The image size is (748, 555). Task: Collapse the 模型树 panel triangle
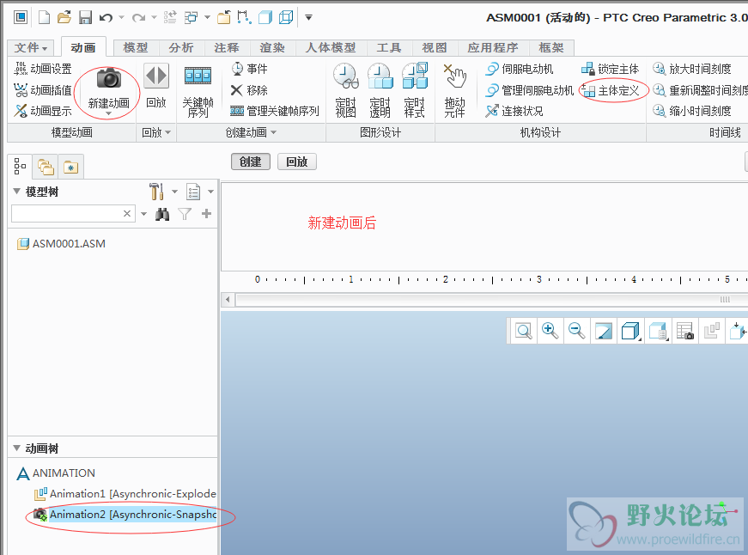(x=16, y=192)
